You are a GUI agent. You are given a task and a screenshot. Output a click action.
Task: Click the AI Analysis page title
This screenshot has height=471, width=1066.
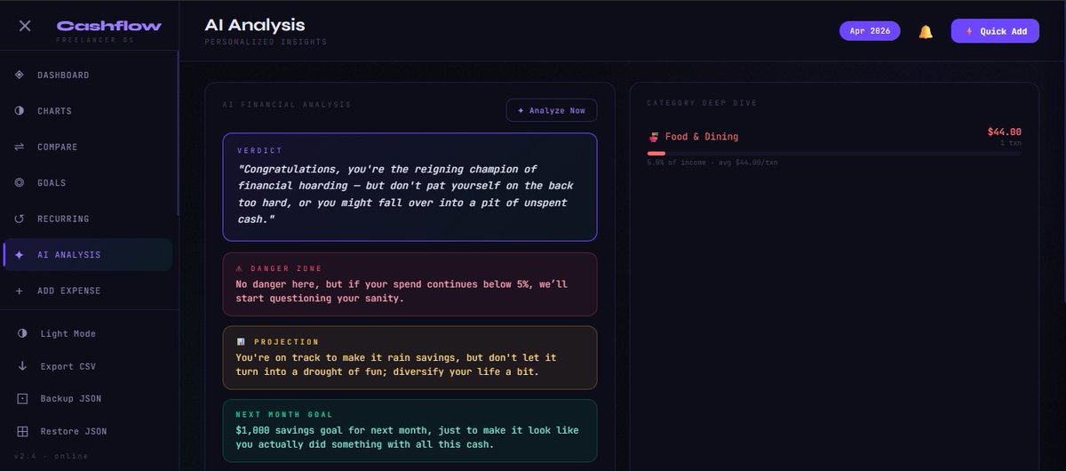pyautogui.click(x=255, y=25)
